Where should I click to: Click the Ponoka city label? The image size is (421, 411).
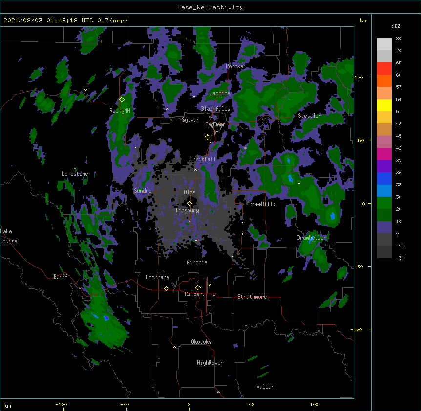tap(234, 66)
